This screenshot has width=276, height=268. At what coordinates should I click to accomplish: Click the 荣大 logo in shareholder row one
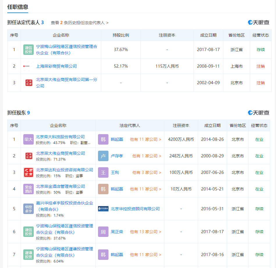coord(28,139)
